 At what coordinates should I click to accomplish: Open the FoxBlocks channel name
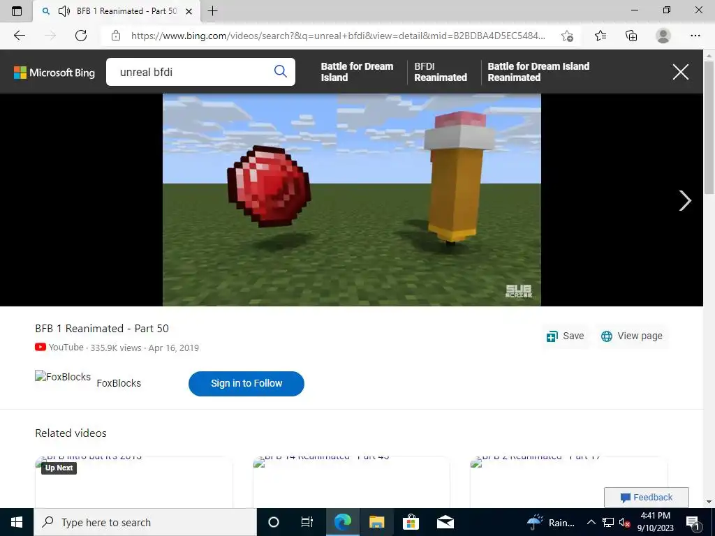point(119,383)
